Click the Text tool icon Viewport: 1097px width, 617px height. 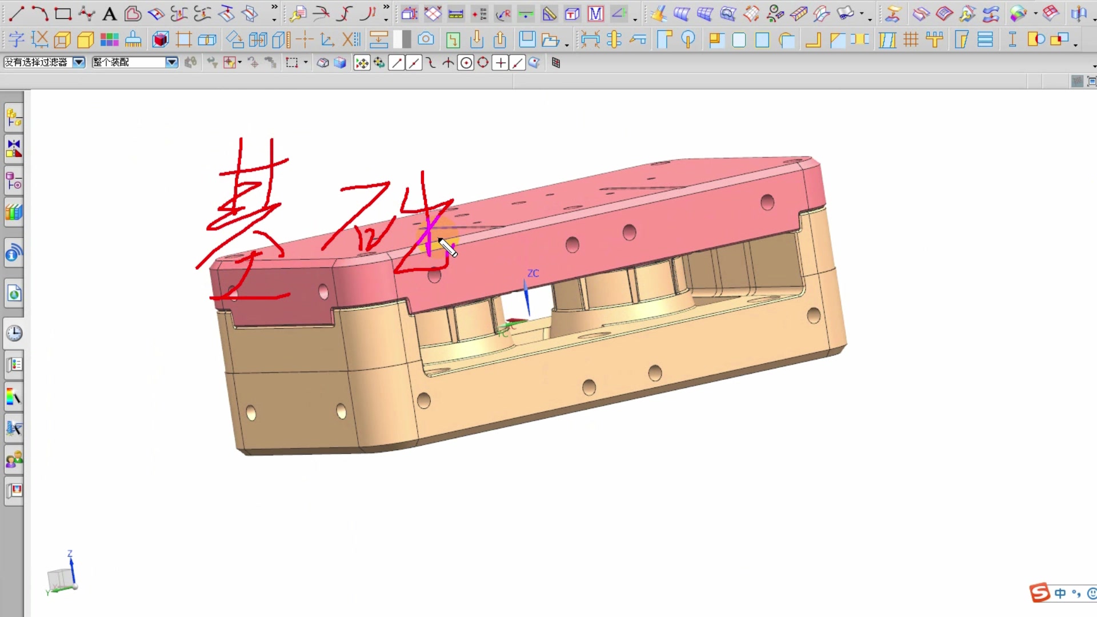tap(109, 14)
